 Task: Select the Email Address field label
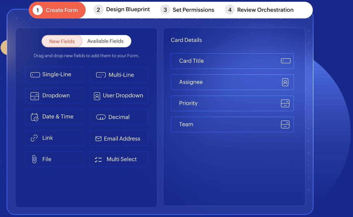122,138
